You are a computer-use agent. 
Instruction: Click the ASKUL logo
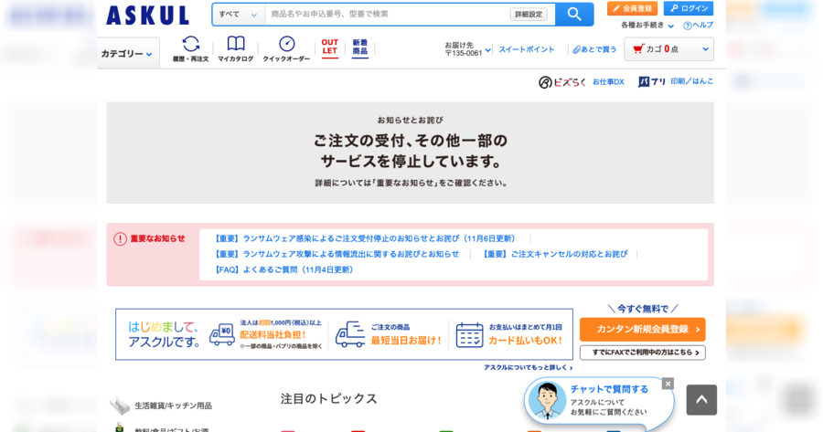click(x=147, y=16)
